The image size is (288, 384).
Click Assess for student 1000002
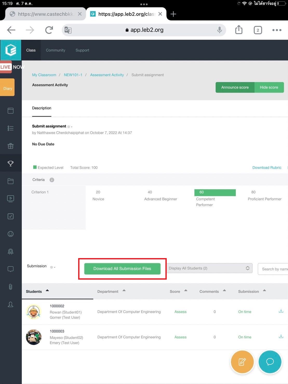coord(180,312)
